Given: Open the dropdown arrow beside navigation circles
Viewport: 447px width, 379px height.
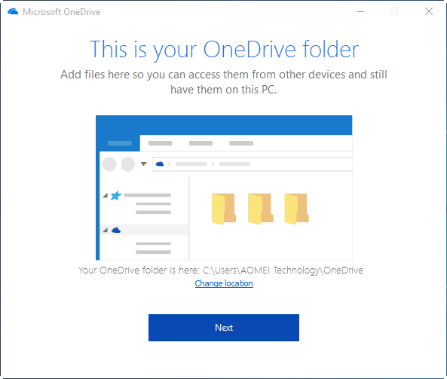Looking at the screenshot, I should click(144, 164).
